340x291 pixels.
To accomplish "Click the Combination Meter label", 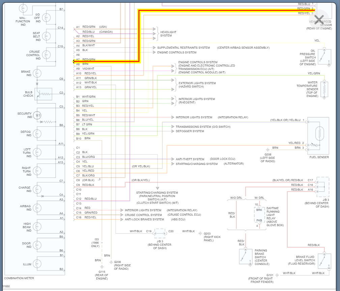I will coord(19,278).
